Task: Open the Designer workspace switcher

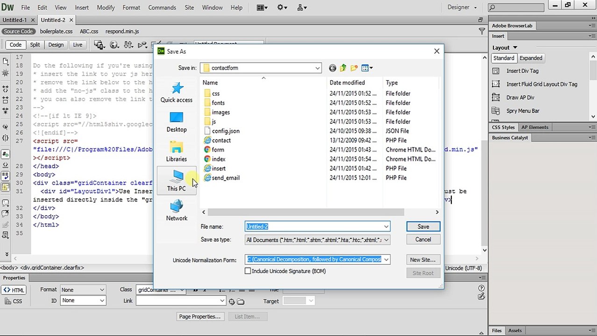Action: (462, 7)
